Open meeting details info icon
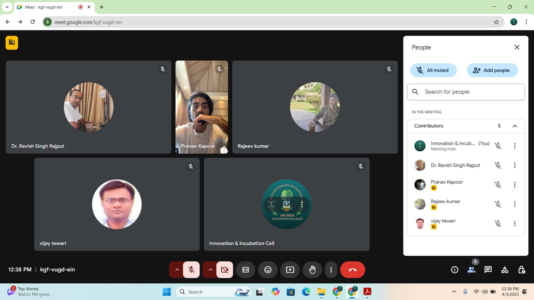The height and width of the screenshot is (300, 534). point(455,270)
